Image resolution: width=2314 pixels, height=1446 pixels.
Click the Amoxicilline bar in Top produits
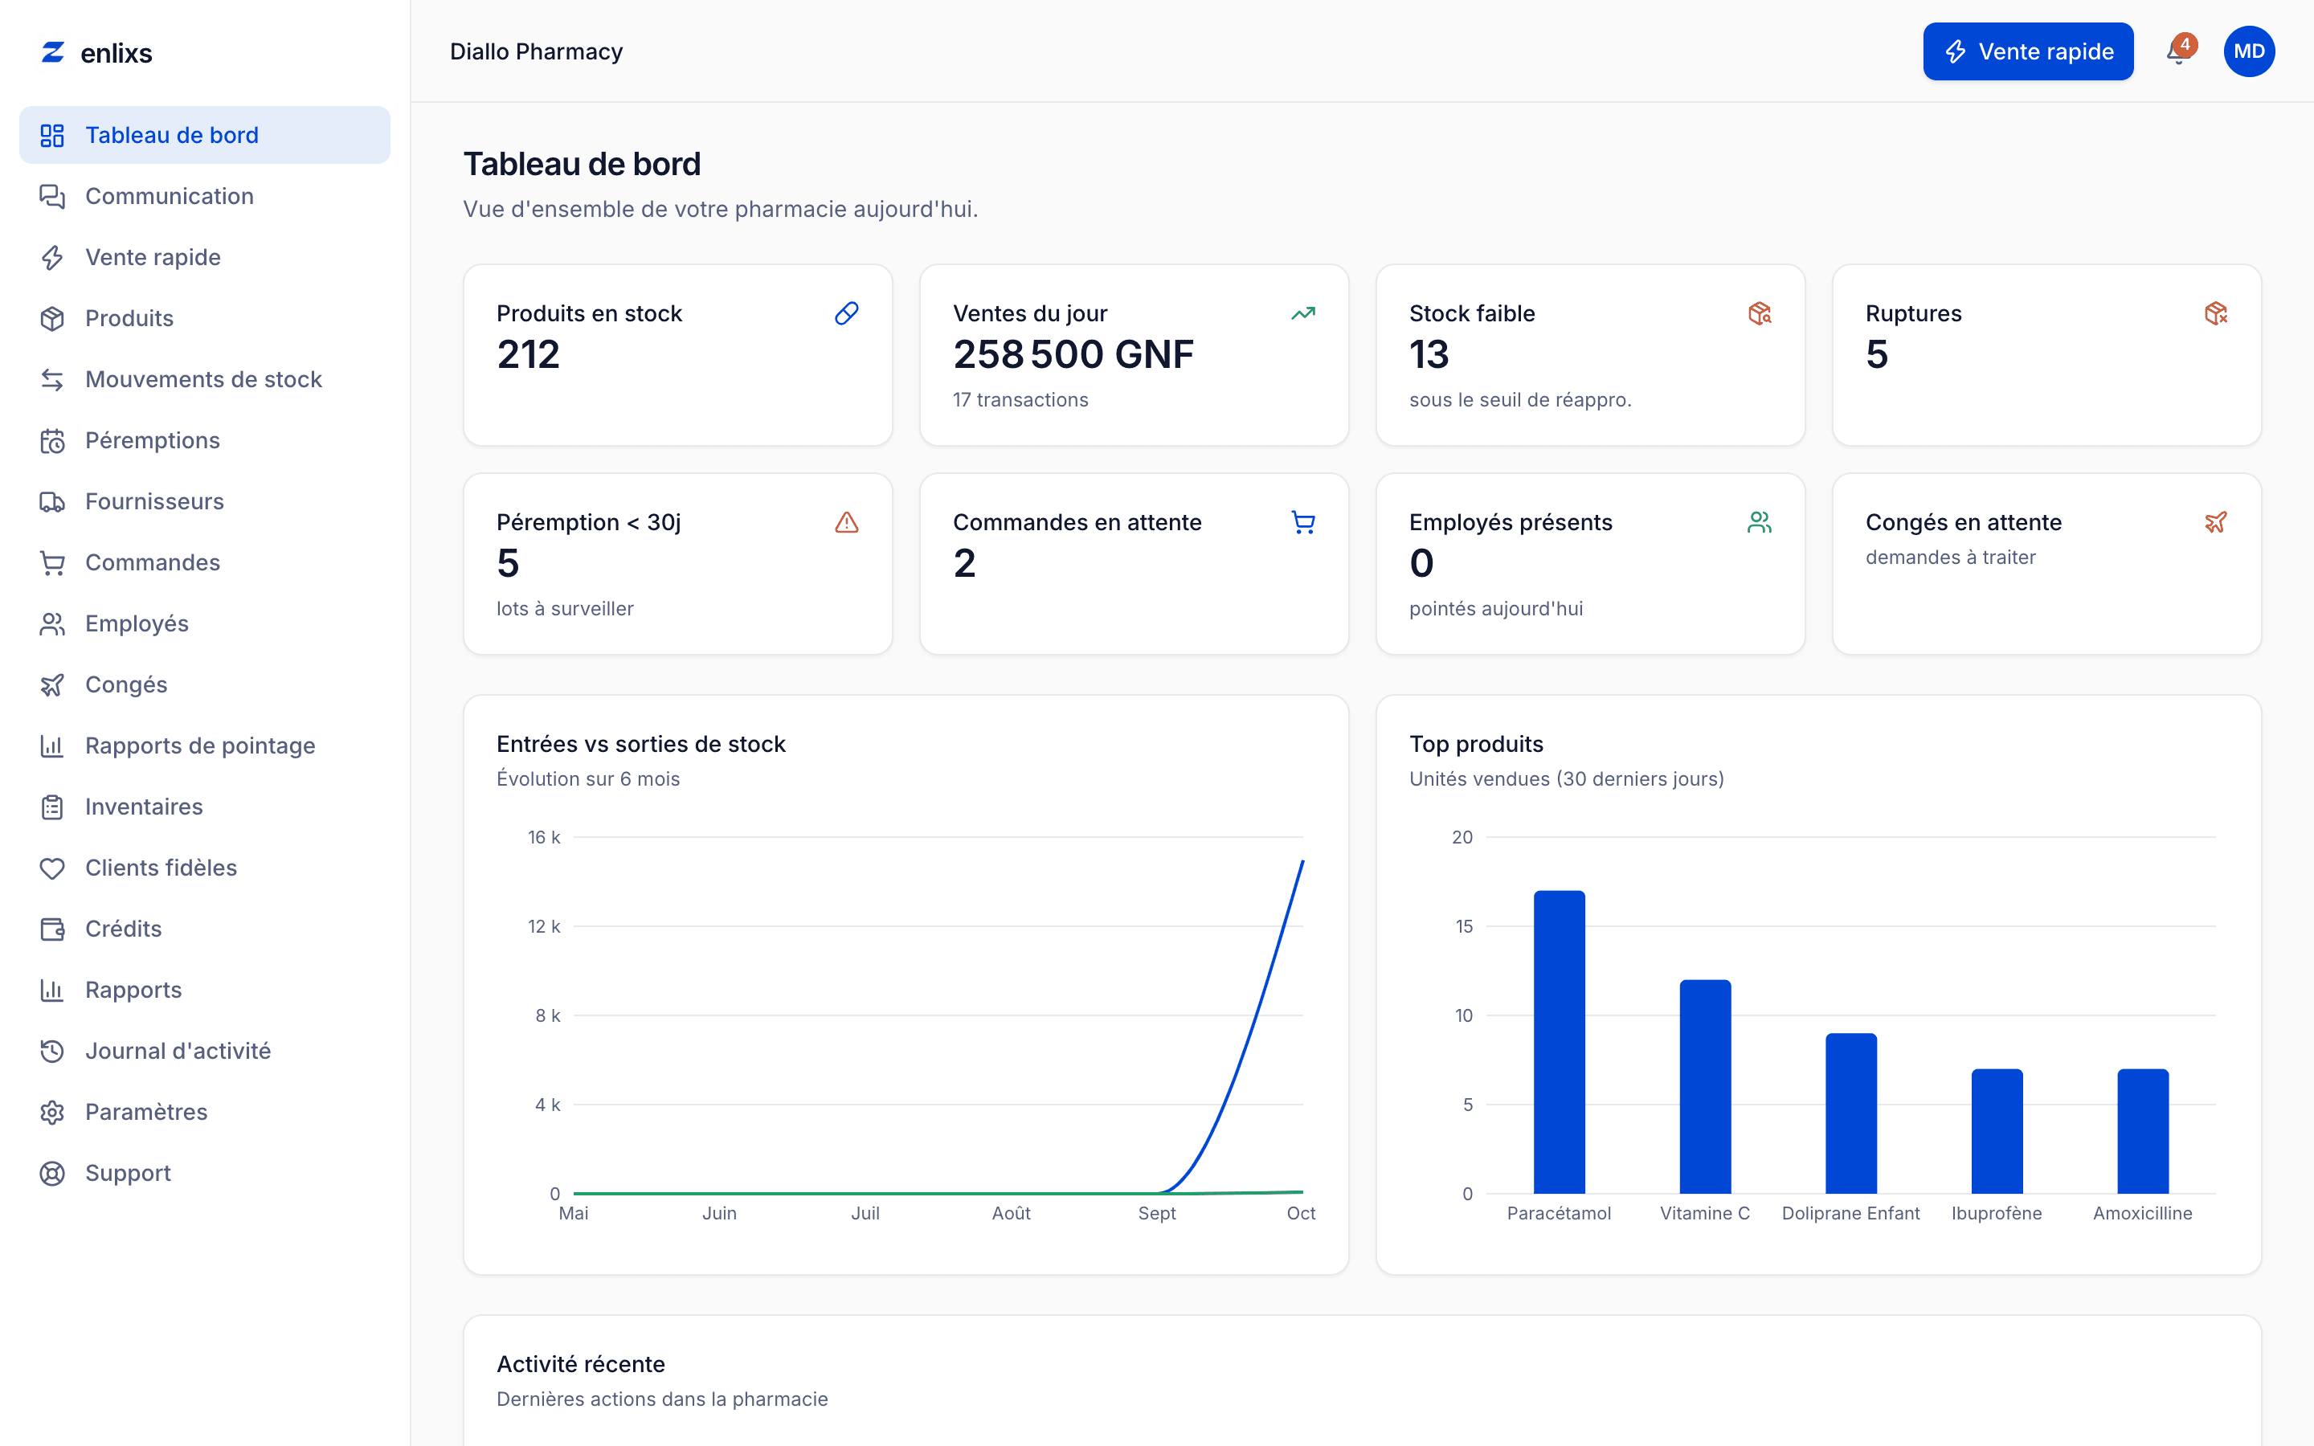point(2143,1131)
